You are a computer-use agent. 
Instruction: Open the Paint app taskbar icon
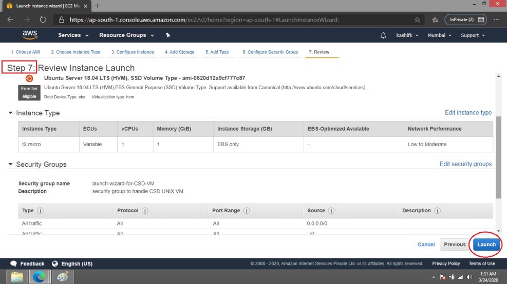tap(63, 277)
